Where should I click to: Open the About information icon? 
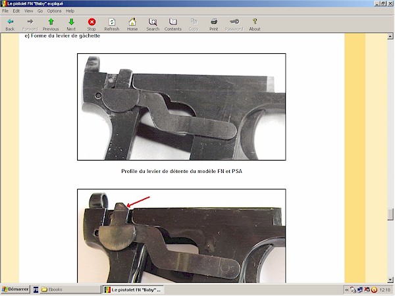pos(255,24)
